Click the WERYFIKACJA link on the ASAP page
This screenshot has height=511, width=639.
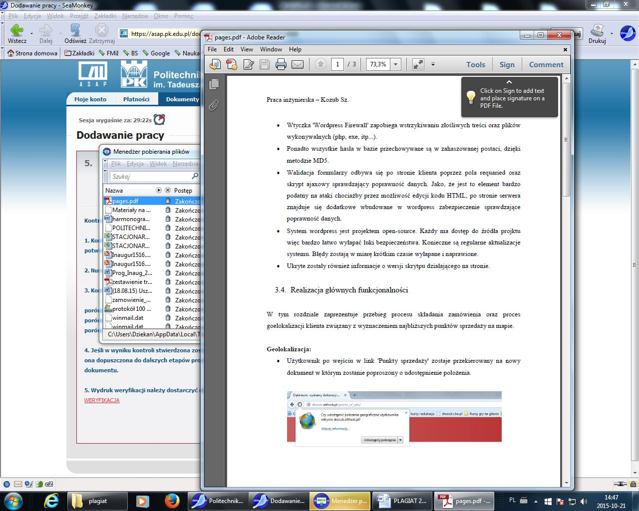pos(102,400)
